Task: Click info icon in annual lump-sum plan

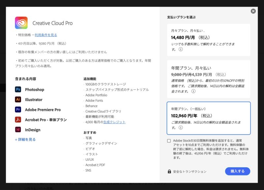Action: click(x=181, y=128)
